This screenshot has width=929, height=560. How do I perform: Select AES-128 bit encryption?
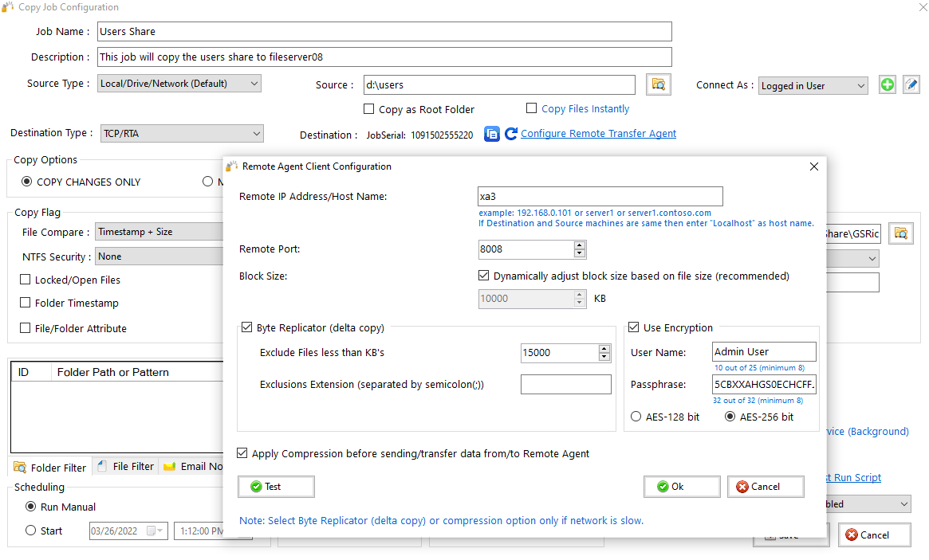click(636, 416)
